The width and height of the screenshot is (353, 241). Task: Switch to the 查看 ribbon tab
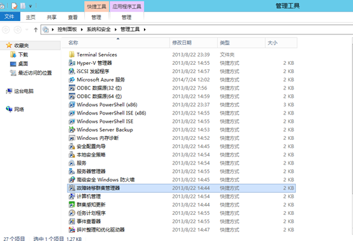[x=73, y=17]
